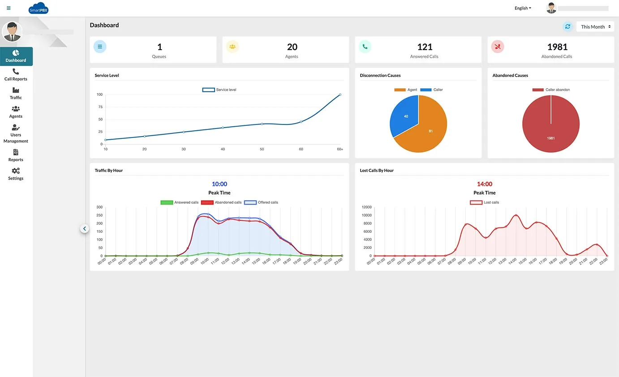Open the This Month period dropdown
The height and width of the screenshot is (377, 619).
595,26
